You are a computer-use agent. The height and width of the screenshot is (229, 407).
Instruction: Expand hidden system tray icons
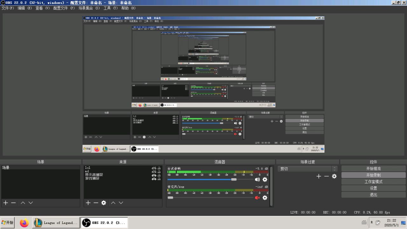point(371,223)
